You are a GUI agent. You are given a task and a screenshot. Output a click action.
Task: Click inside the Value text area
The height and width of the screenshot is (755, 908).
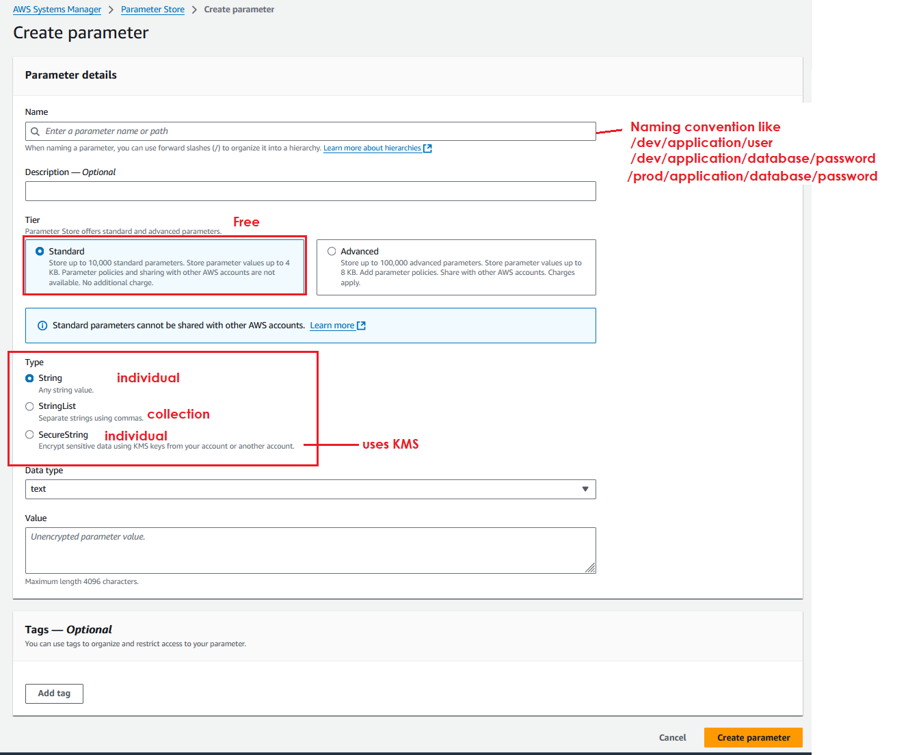pyautogui.click(x=310, y=550)
